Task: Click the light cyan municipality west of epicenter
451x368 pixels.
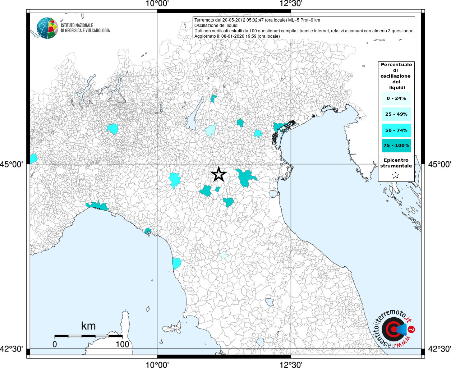Action: (x=175, y=179)
